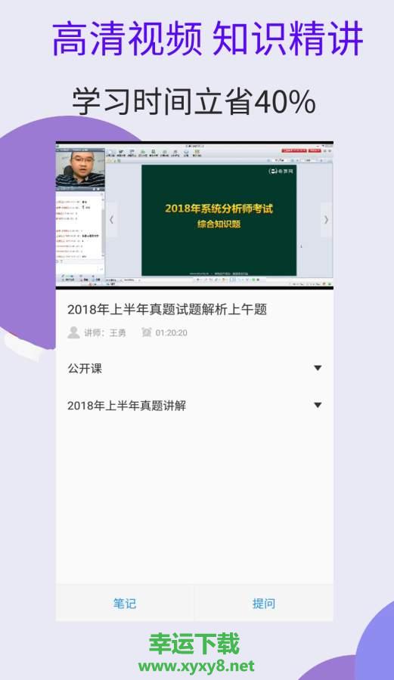Expand the 2018年上半年真题讲解 arrow
The image size is (394, 680).
pos(318,406)
